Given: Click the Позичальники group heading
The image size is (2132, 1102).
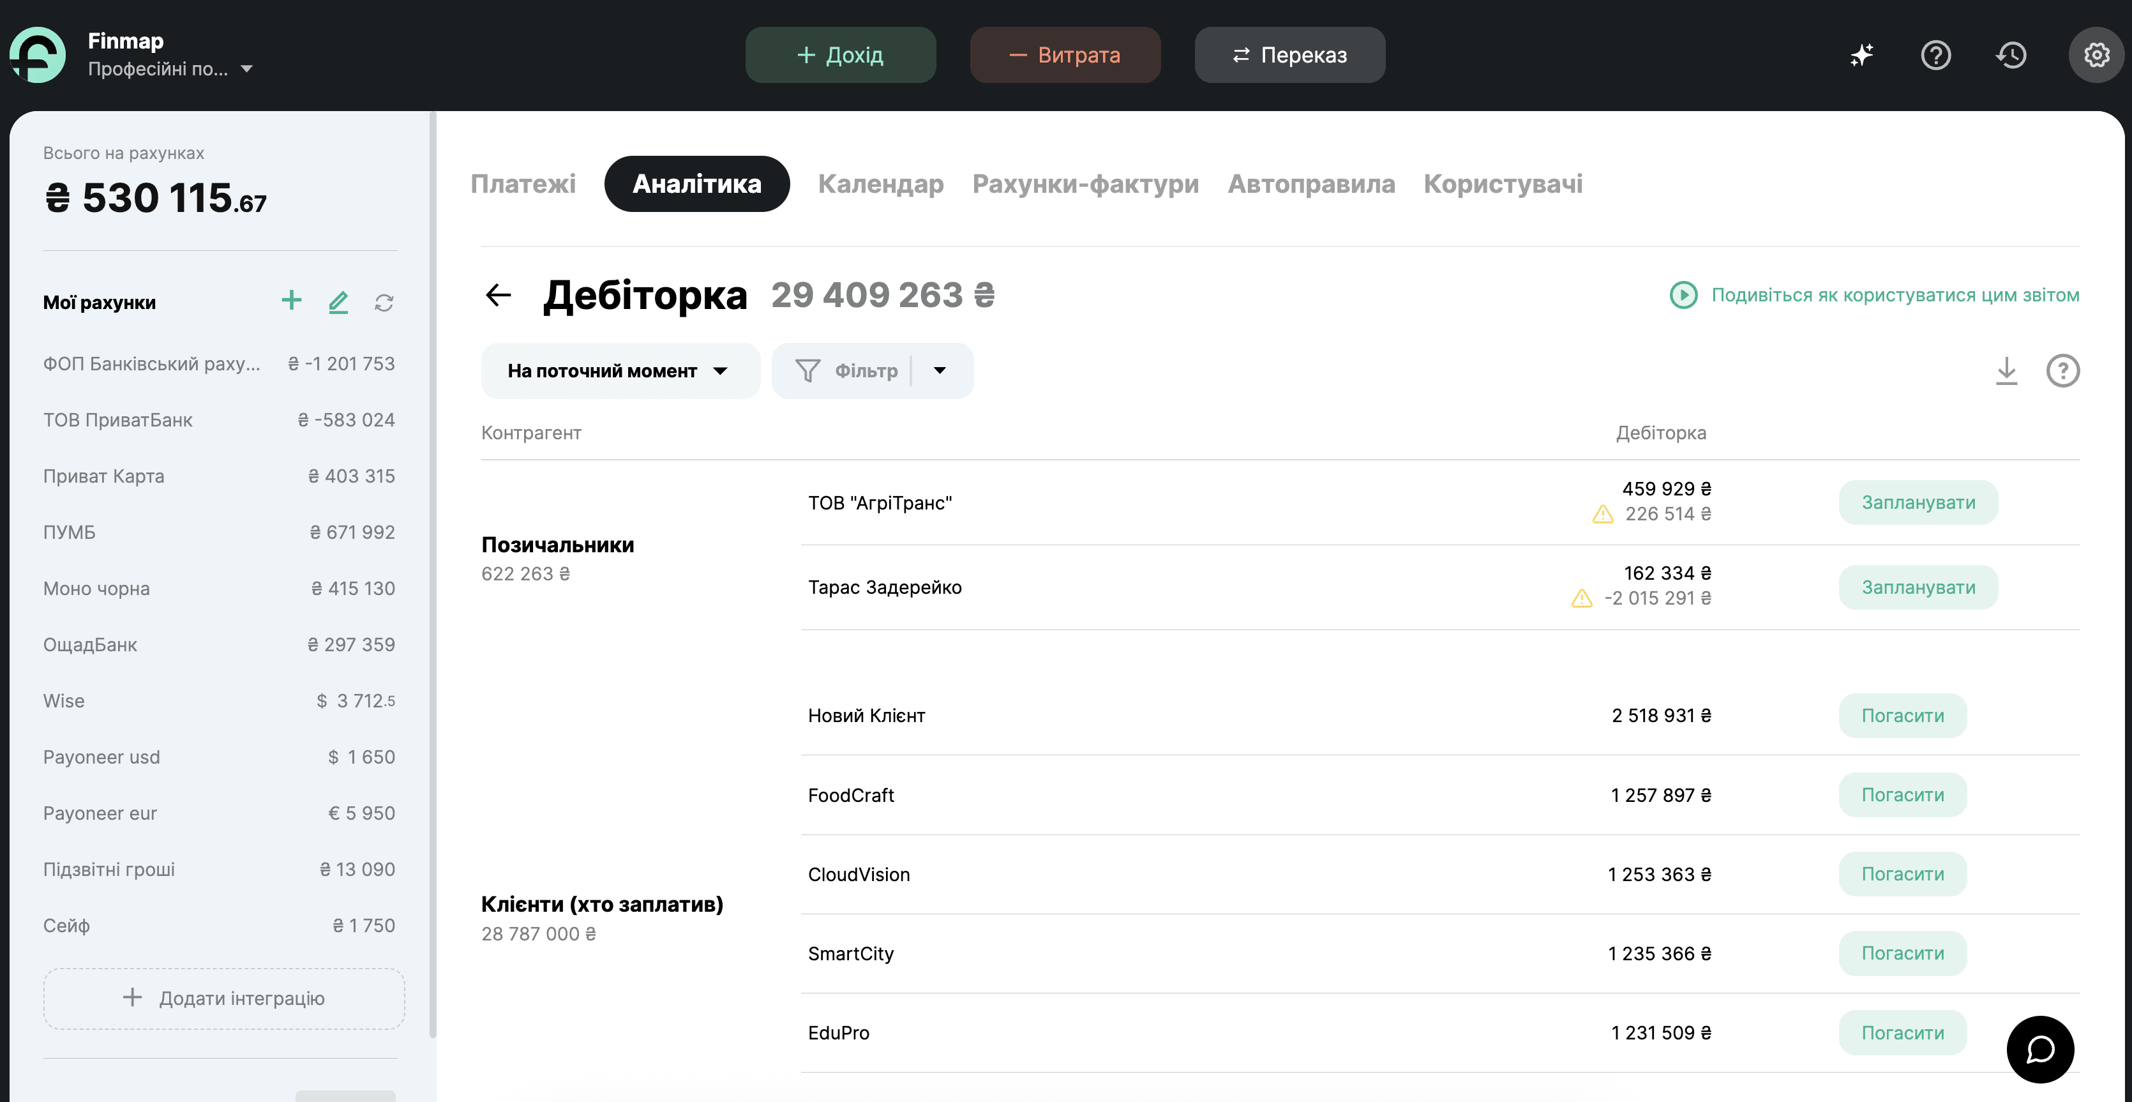Looking at the screenshot, I should [558, 545].
